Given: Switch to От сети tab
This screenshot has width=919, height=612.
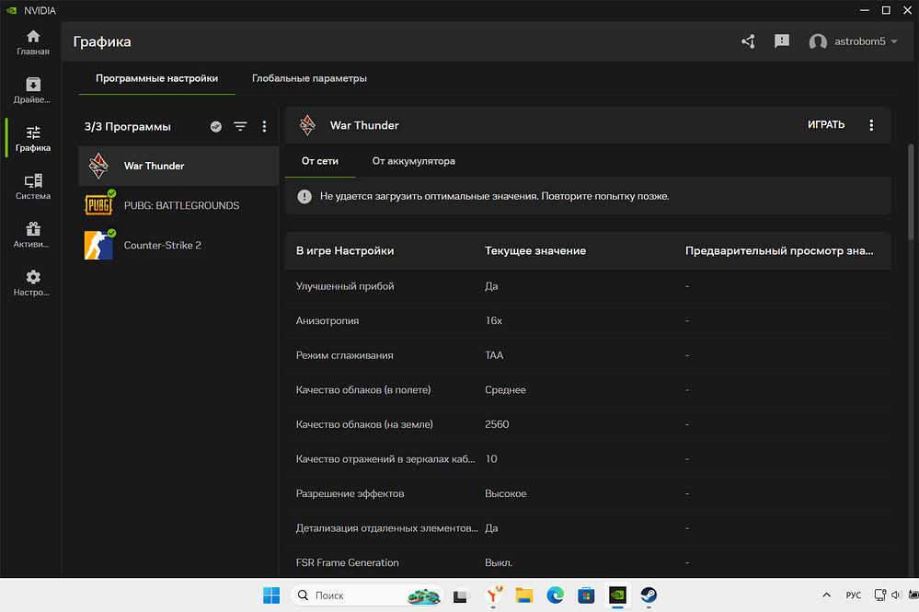Looking at the screenshot, I should tap(320, 161).
